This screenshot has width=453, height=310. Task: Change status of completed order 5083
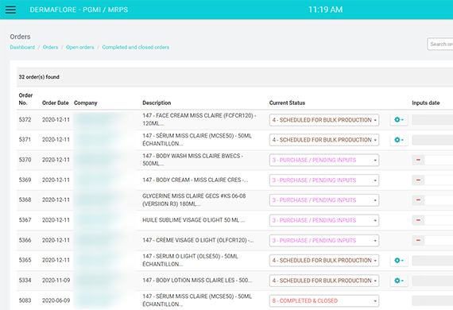coord(324,300)
